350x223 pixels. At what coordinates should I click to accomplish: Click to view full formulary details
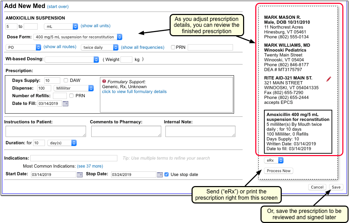pyautogui.click(x=134, y=92)
